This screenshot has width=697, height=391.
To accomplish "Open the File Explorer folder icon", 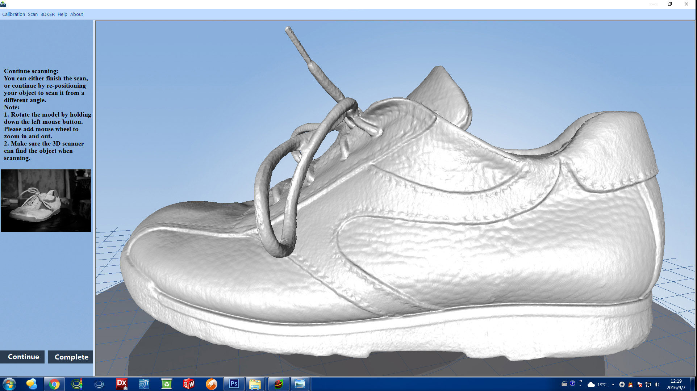I will [x=255, y=384].
